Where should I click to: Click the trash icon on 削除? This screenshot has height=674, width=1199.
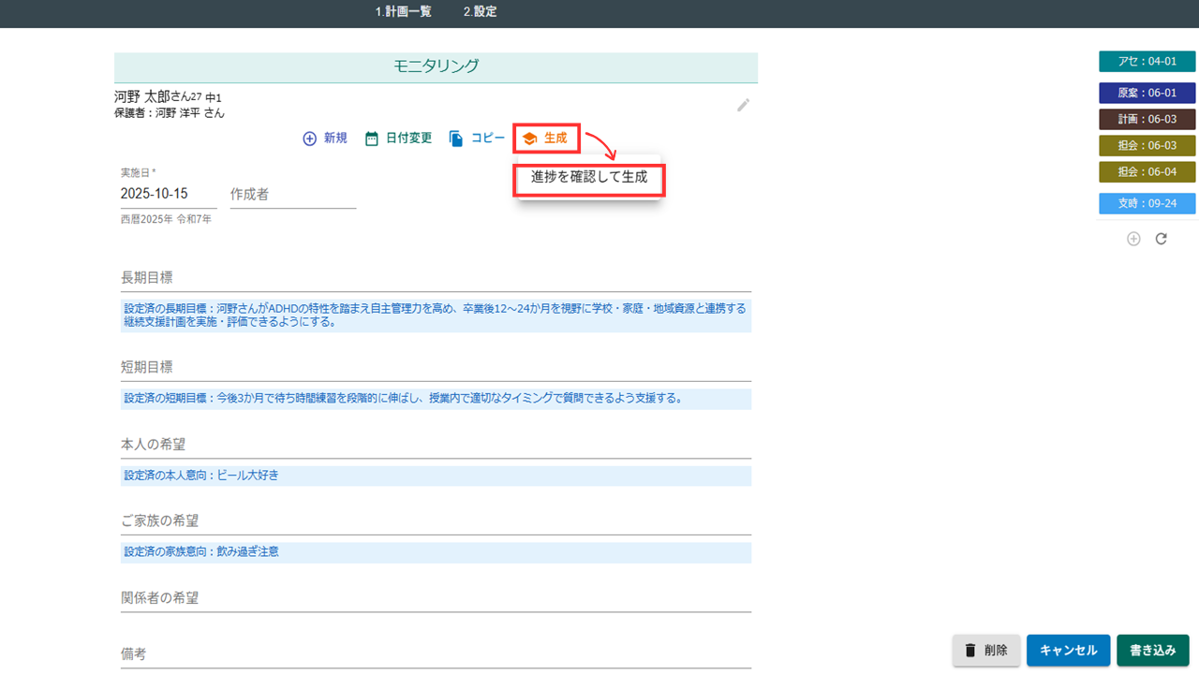pyautogui.click(x=970, y=651)
